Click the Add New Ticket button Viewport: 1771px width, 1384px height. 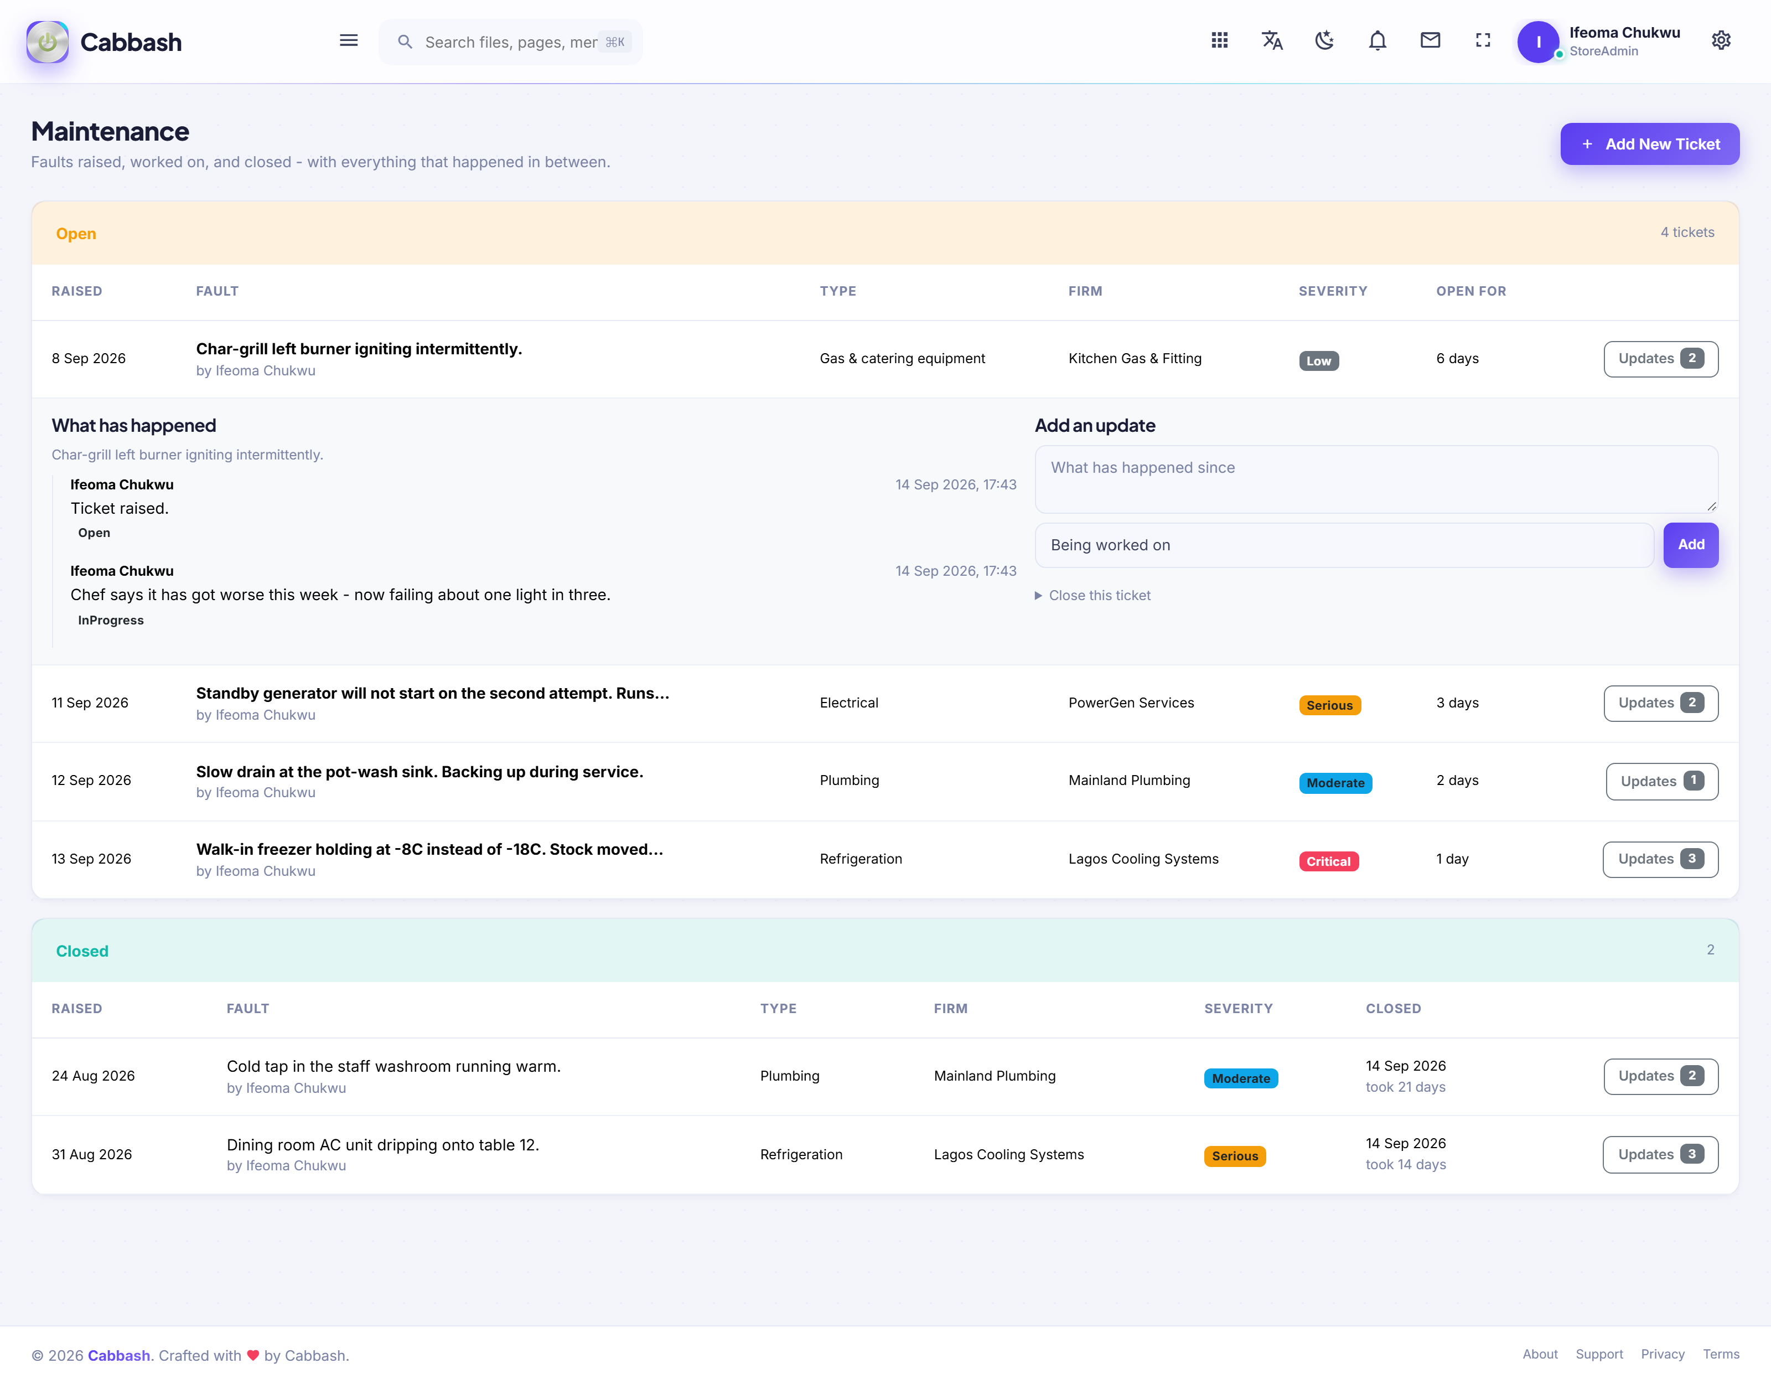pos(1649,144)
